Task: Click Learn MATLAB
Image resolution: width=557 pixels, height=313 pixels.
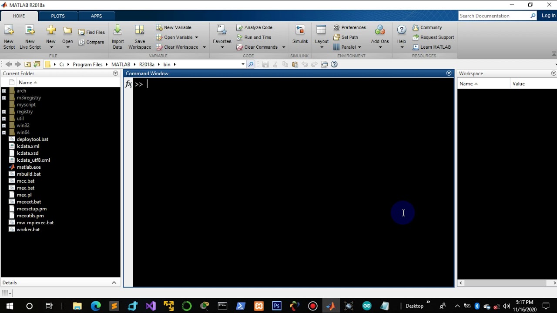Action: [x=432, y=47]
